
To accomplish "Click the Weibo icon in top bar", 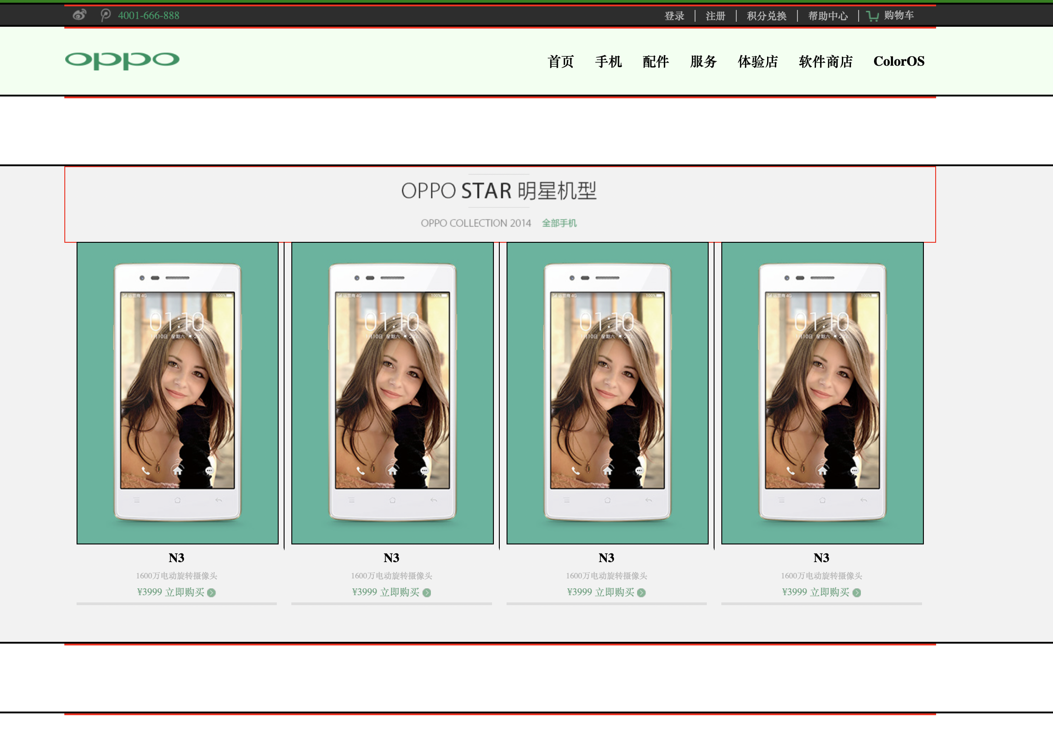I will tap(79, 15).
